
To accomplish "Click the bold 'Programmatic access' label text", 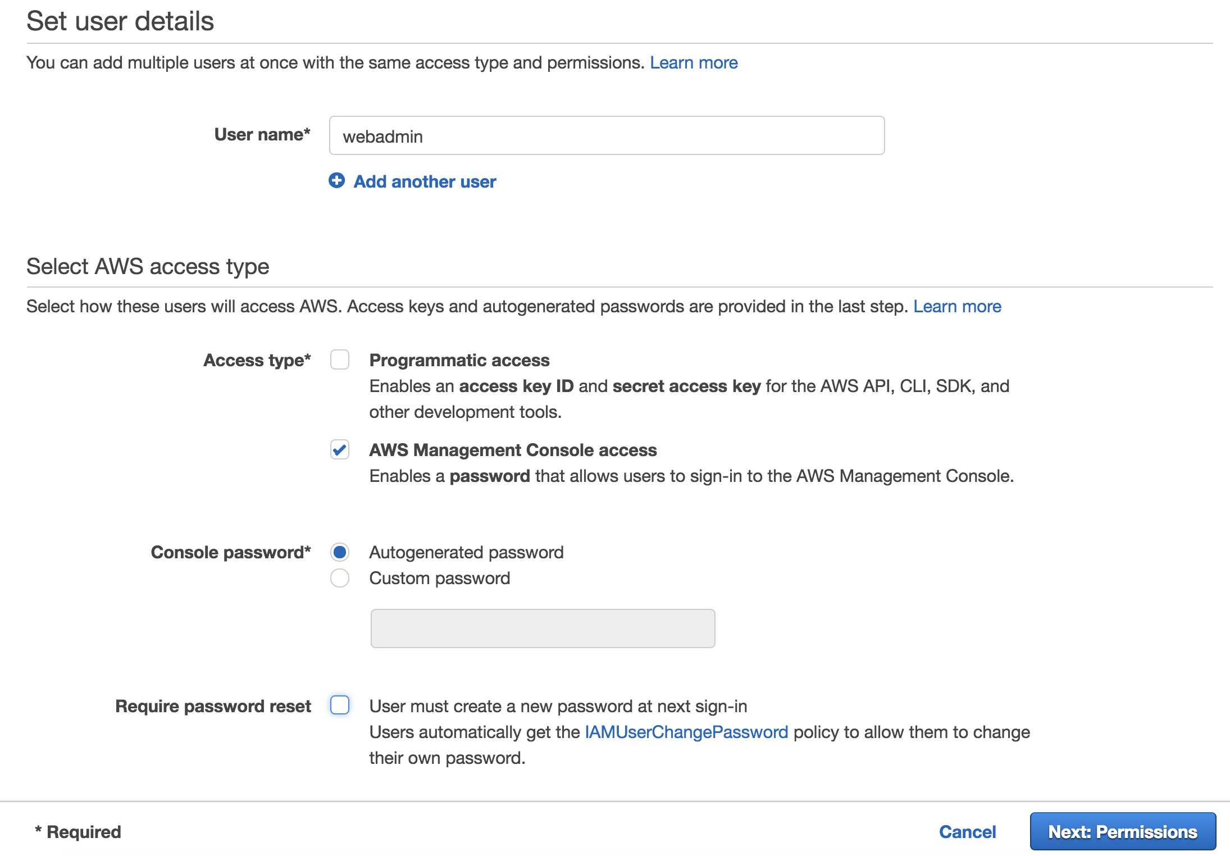I will tap(459, 361).
